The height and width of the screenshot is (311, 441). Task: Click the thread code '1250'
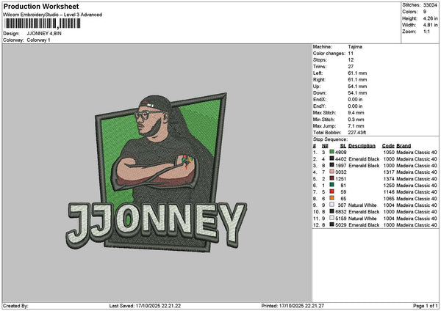pyautogui.click(x=389, y=186)
